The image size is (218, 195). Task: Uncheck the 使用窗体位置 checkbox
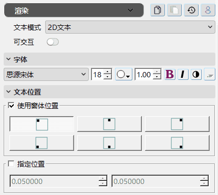point(11,106)
